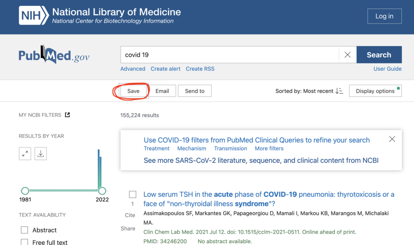
Task: Click the 155,224 results count text
Action: [139, 115]
